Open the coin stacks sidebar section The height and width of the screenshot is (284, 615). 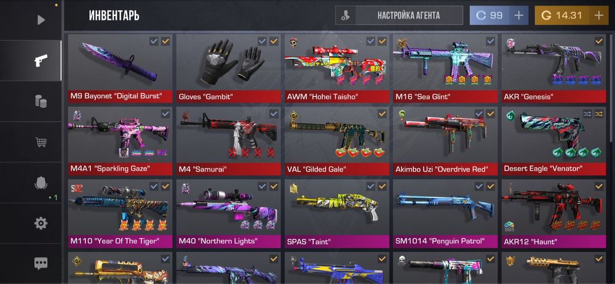(x=41, y=101)
